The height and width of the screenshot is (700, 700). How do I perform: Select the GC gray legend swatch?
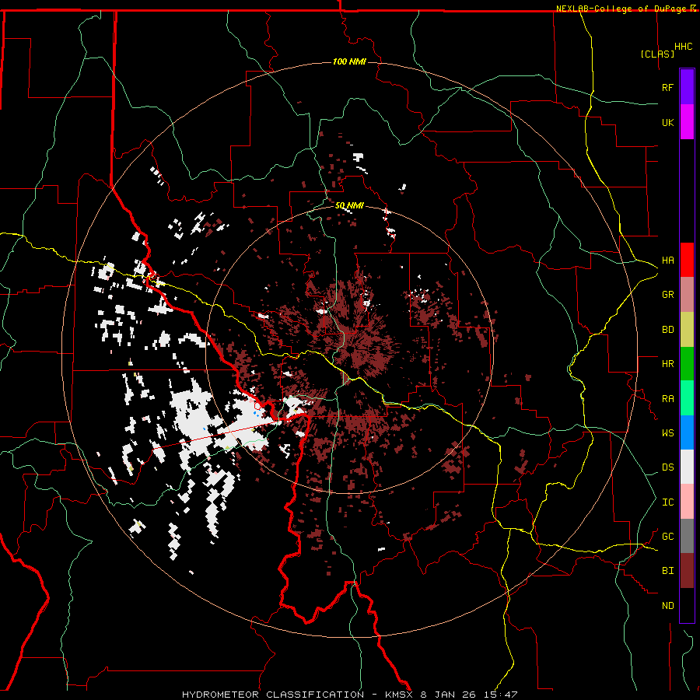pyautogui.click(x=687, y=536)
